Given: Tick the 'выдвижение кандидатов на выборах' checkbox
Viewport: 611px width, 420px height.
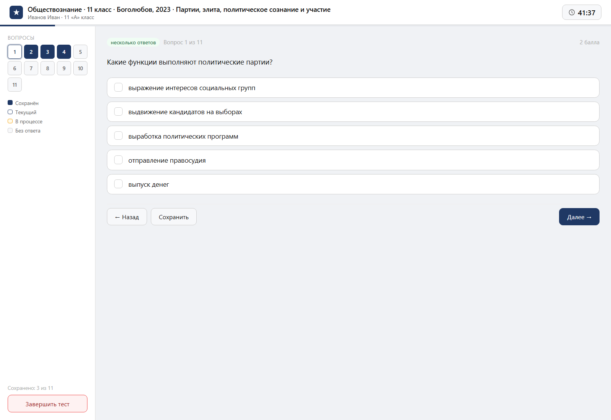Looking at the screenshot, I should (118, 111).
